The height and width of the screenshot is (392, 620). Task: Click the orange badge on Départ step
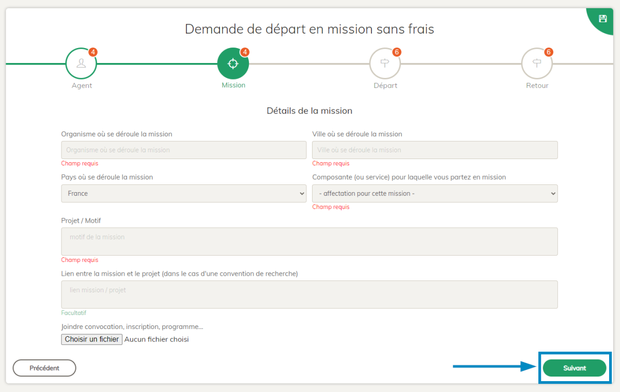click(397, 52)
